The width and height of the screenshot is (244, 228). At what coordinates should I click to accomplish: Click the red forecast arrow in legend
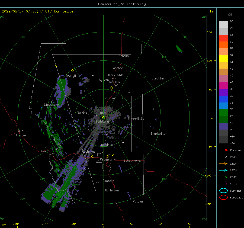(223, 150)
